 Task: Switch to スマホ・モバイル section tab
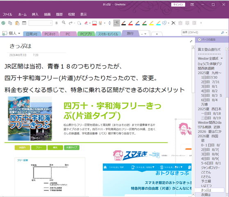pyautogui.click(x=108, y=34)
